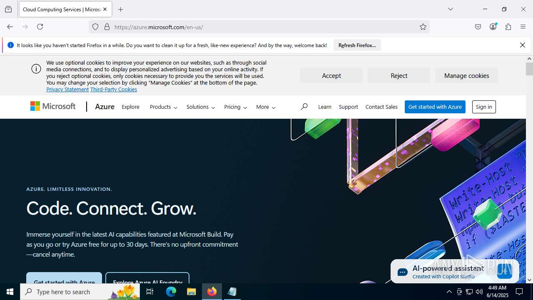Expand More dropdown menu

pos(266,107)
